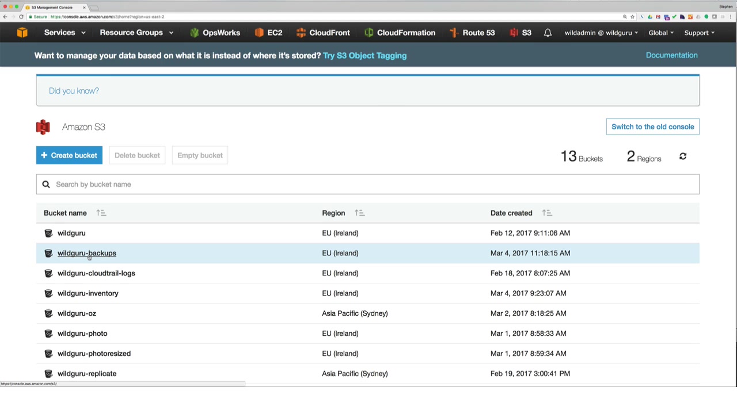Open the wildguru-replicate bucket

(x=87, y=374)
